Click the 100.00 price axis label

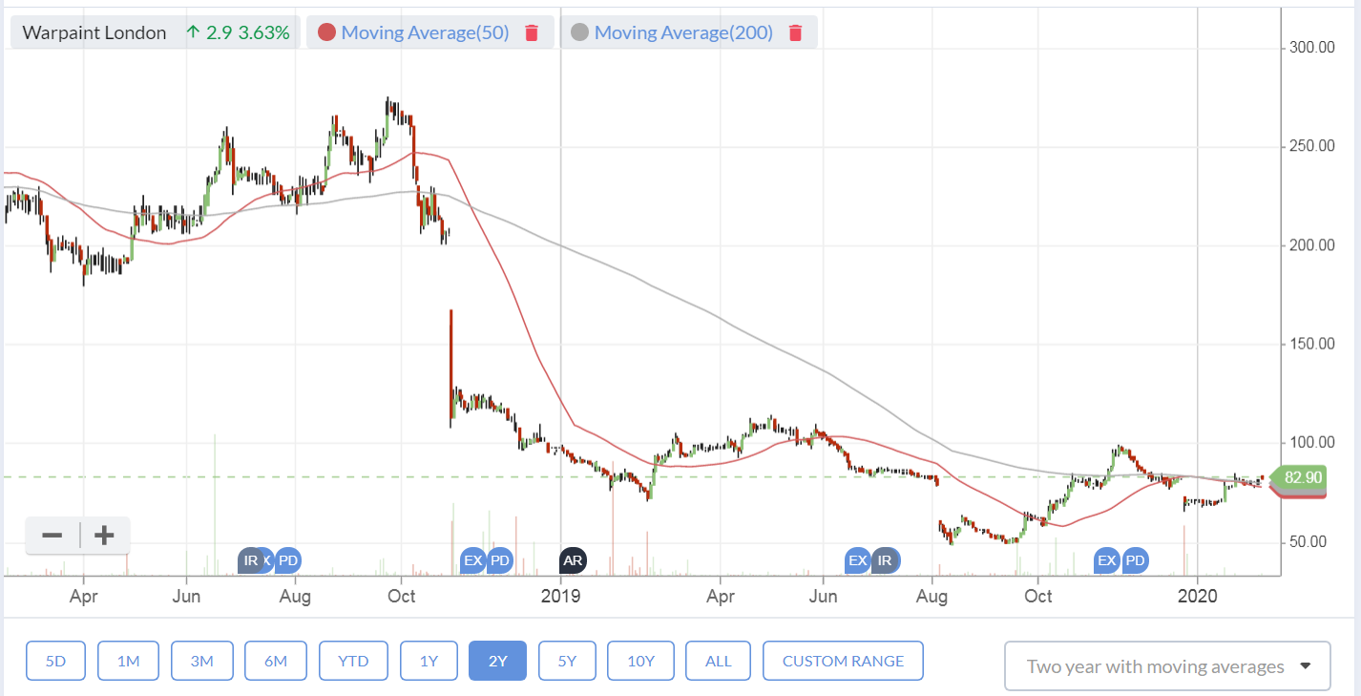click(1311, 443)
